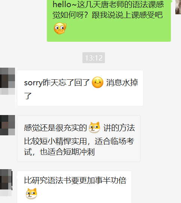
Task: Click the word sorry in white bubble
Action: (x=33, y=83)
